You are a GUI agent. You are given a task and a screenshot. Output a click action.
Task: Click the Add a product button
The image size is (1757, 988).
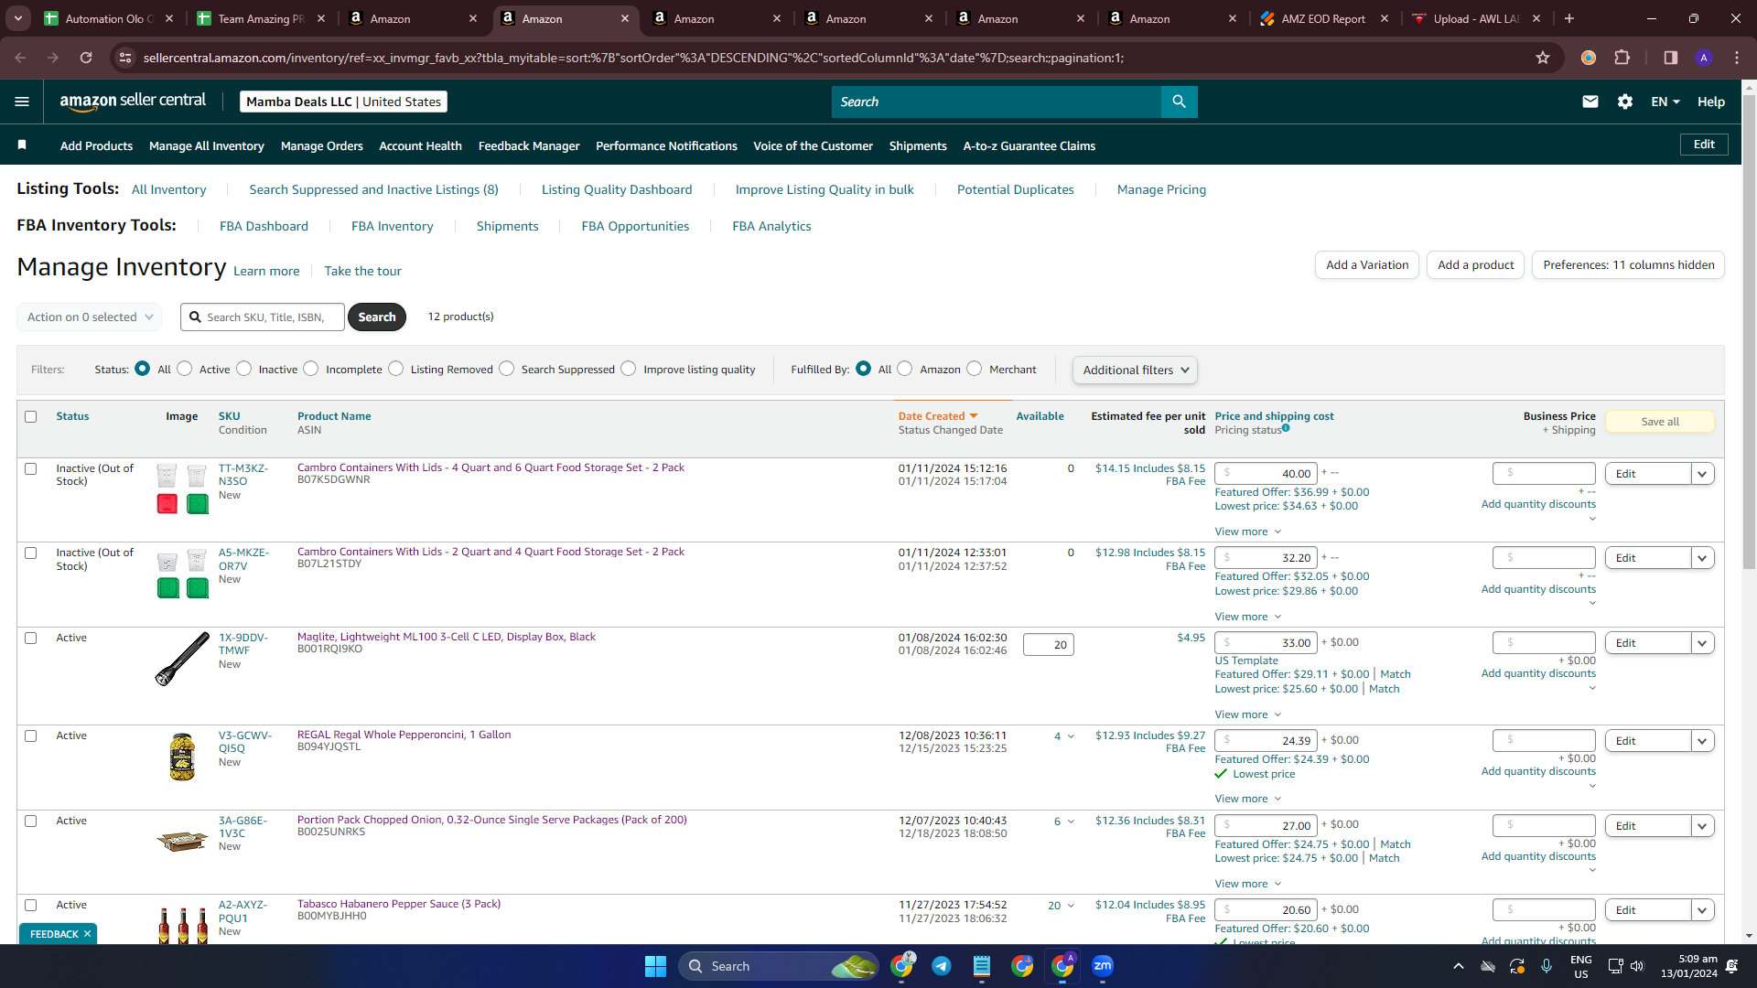pos(1475,265)
